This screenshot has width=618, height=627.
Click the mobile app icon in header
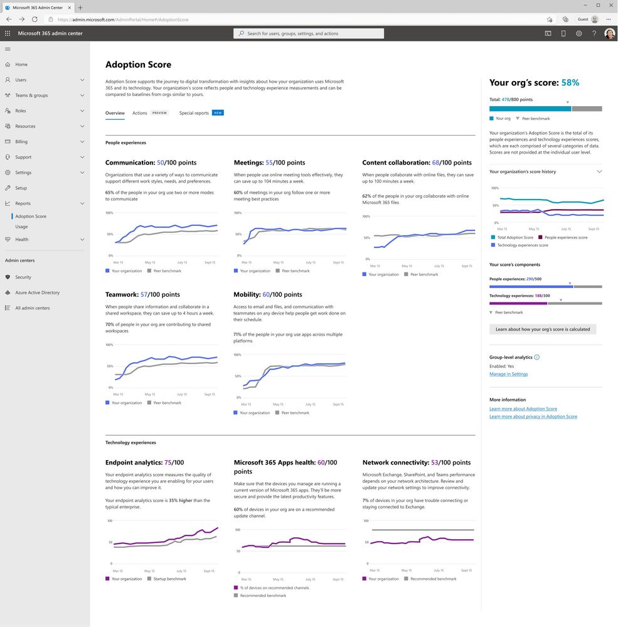563,34
